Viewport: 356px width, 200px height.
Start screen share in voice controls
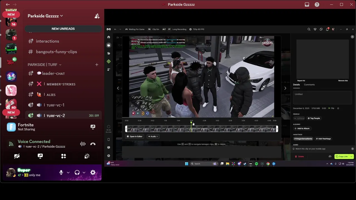(40, 156)
